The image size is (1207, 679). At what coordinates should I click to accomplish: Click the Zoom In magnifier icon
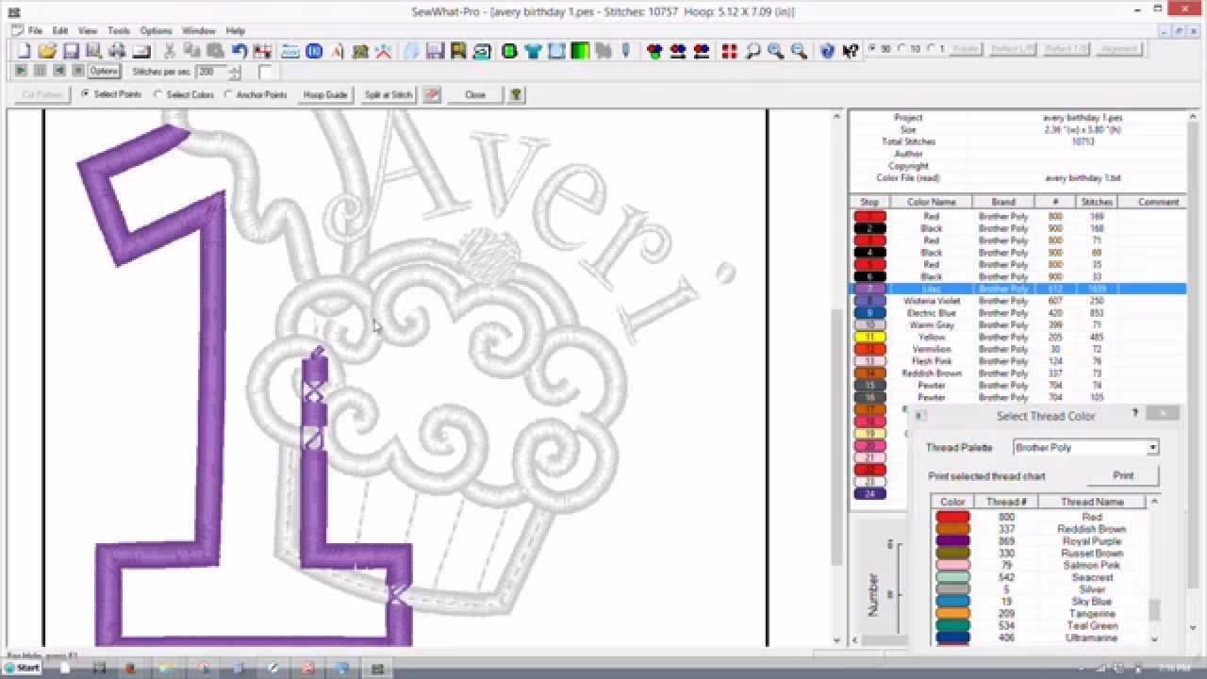point(775,51)
